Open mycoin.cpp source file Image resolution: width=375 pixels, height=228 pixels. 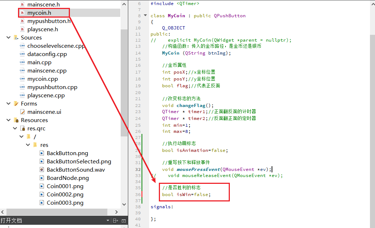(x=43, y=79)
